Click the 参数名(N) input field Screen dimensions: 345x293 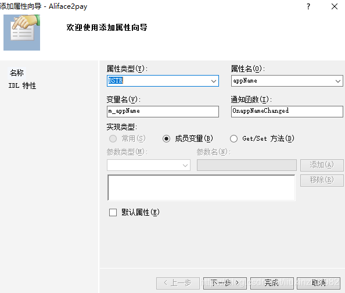[247, 165]
